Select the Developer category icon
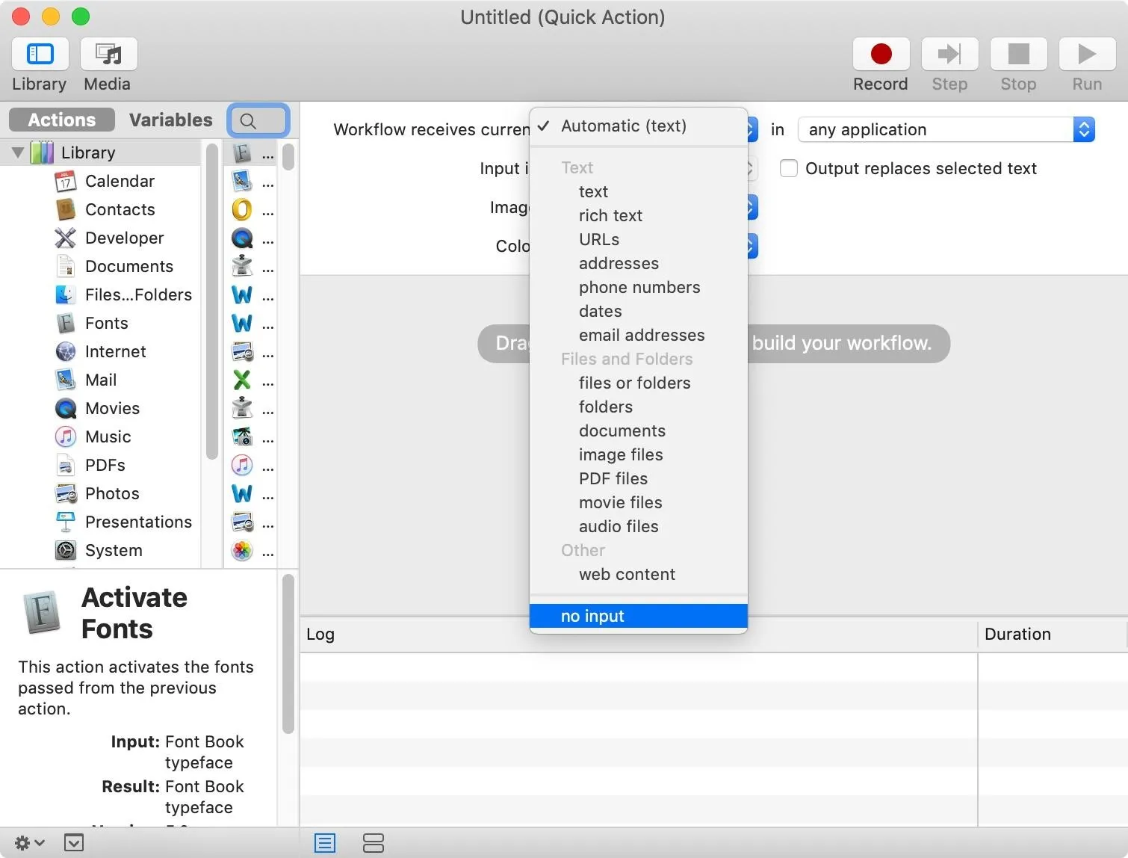 (x=66, y=238)
